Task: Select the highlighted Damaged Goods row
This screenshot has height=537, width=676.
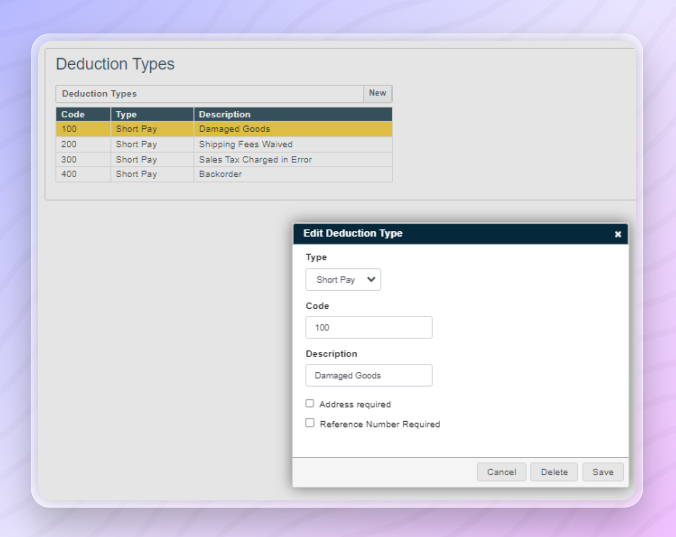Action: 234,129
